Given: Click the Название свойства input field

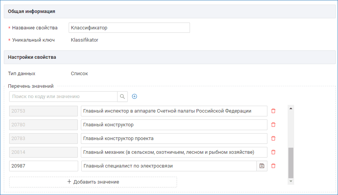Looking at the screenshot, I should [129, 28].
